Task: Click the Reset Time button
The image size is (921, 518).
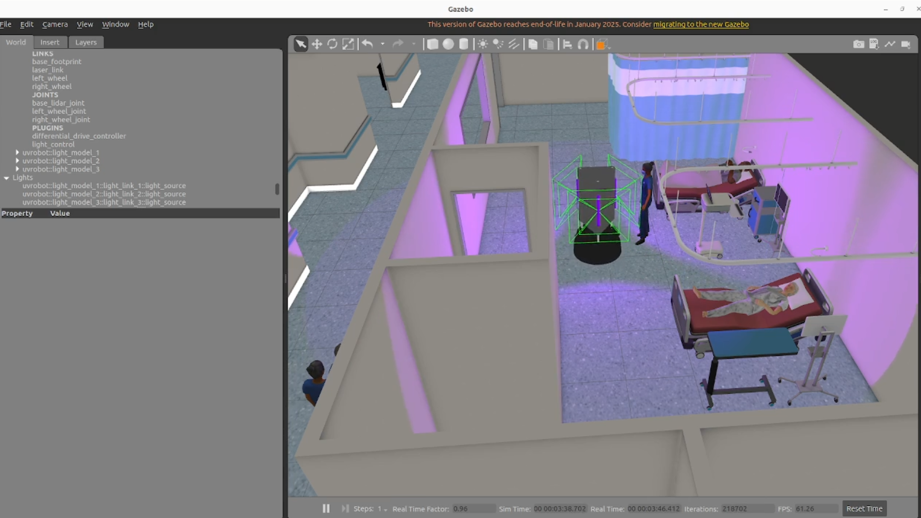Action: [864, 508]
